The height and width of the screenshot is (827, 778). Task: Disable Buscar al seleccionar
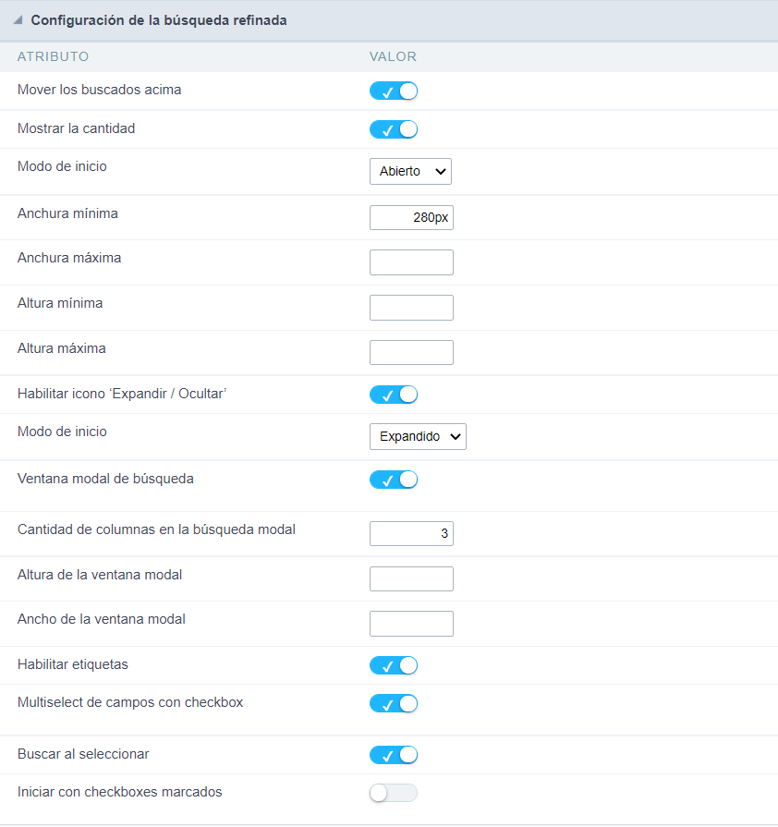click(394, 755)
